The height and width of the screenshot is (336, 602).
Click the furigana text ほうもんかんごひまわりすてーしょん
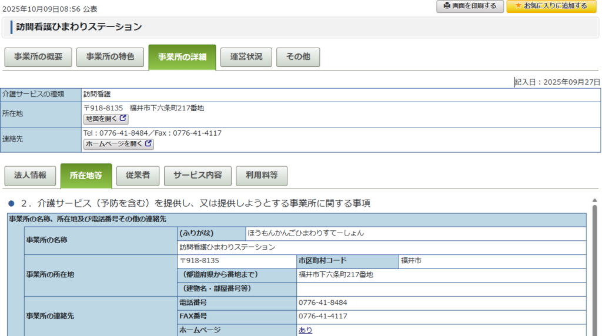click(305, 233)
